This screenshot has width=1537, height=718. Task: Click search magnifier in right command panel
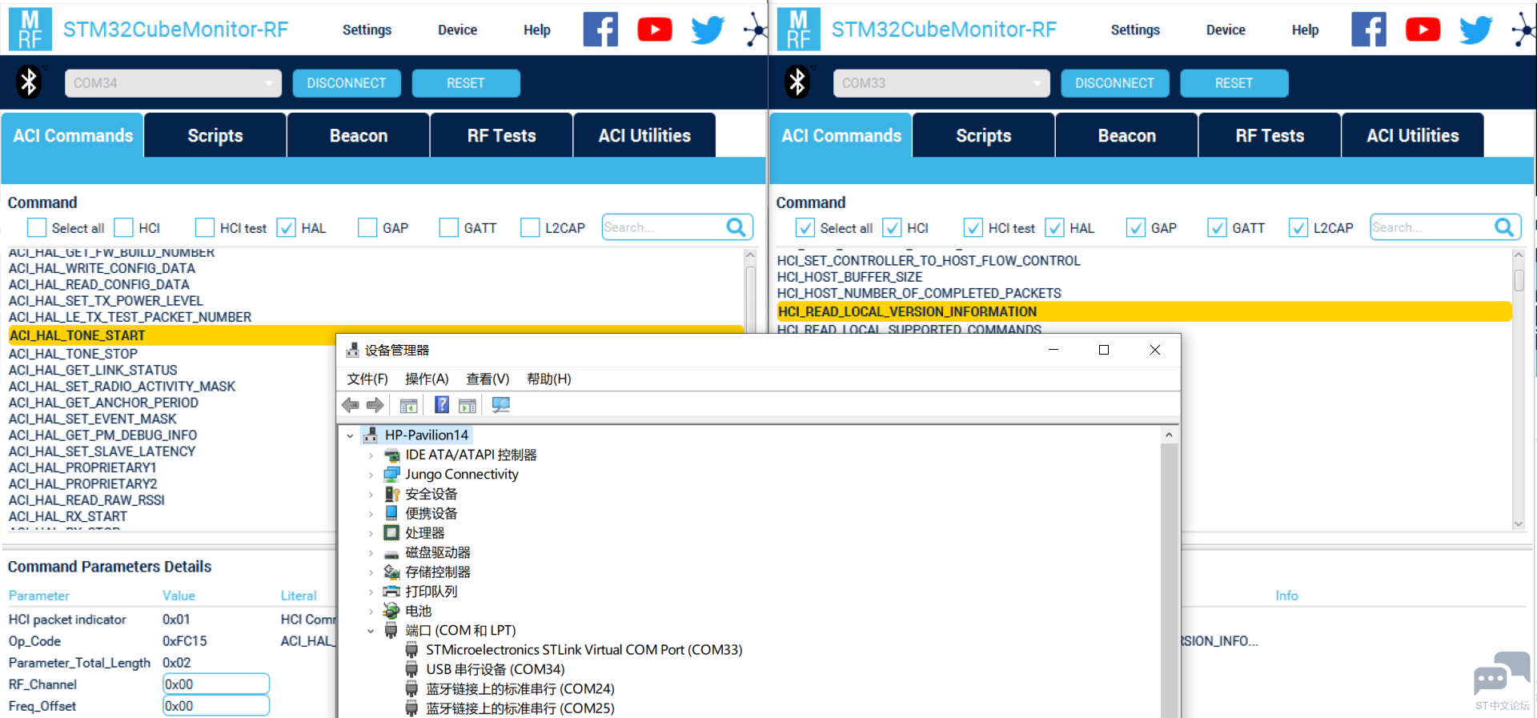click(1504, 227)
